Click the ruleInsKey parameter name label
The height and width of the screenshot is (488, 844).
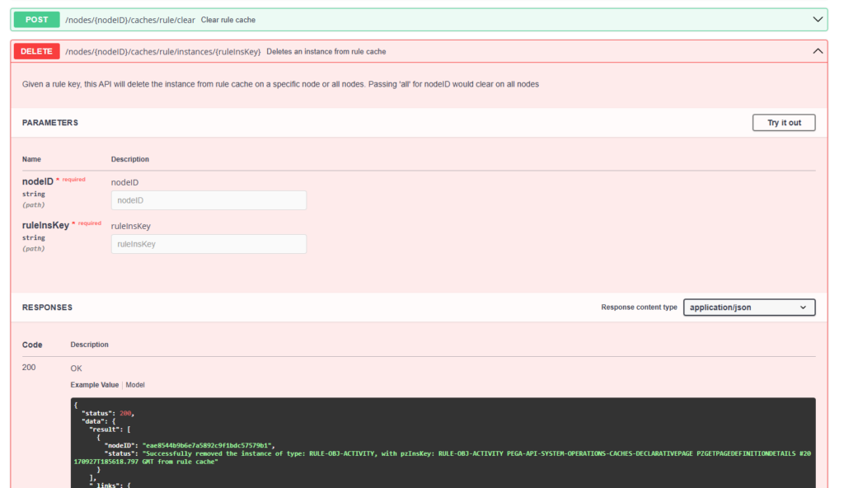pos(46,225)
